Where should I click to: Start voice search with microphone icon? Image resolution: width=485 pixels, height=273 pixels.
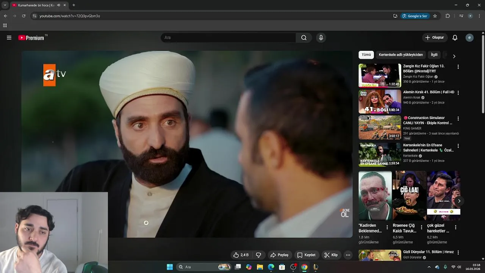(321, 38)
